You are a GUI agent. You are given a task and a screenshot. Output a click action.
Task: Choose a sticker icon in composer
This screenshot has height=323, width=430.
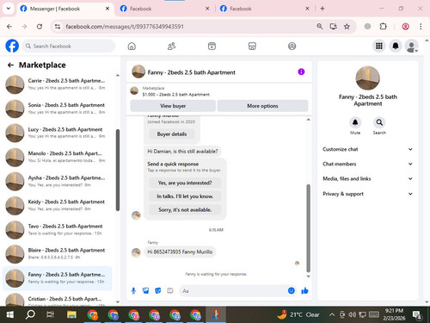158,291
